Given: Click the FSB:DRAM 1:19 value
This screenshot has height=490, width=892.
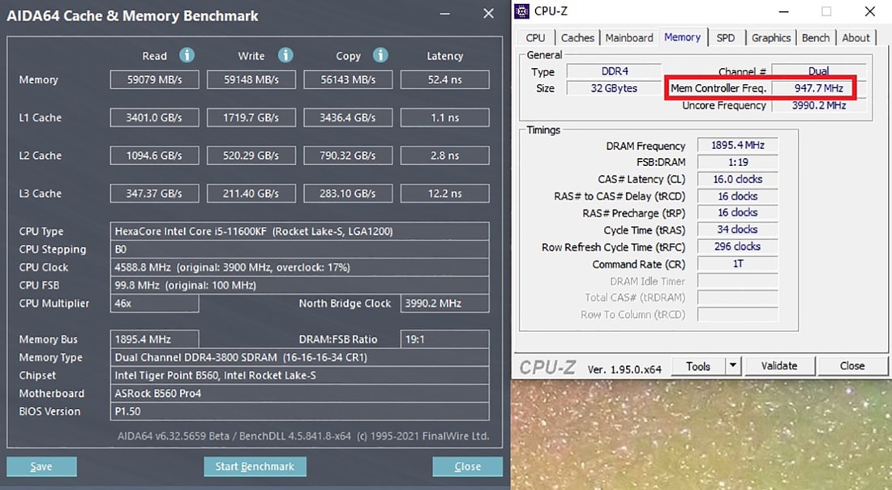Looking at the screenshot, I should point(737,162).
